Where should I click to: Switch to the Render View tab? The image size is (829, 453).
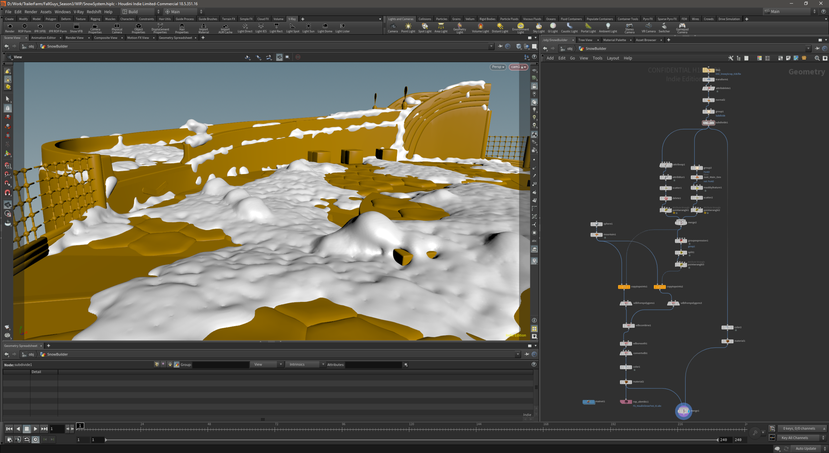tap(75, 38)
